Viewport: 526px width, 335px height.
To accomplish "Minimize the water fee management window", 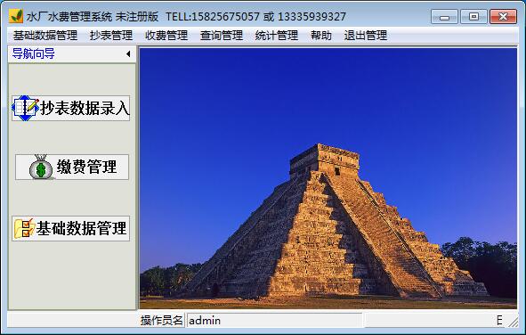I will (444, 16).
